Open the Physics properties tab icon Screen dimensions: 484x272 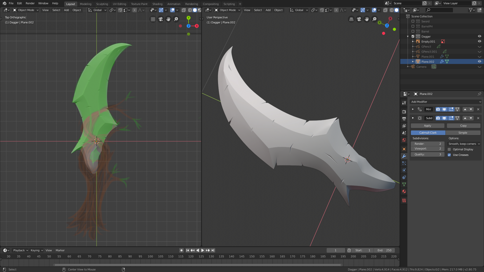click(404, 170)
